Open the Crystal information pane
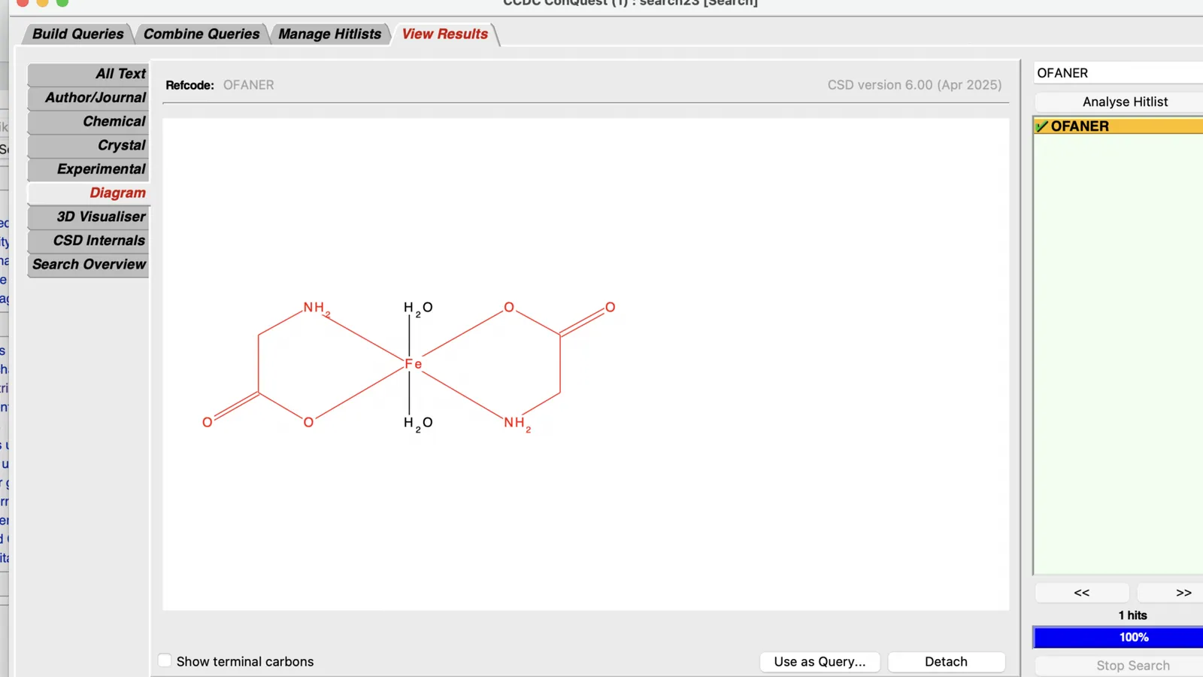This screenshot has width=1203, height=677. click(89, 145)
